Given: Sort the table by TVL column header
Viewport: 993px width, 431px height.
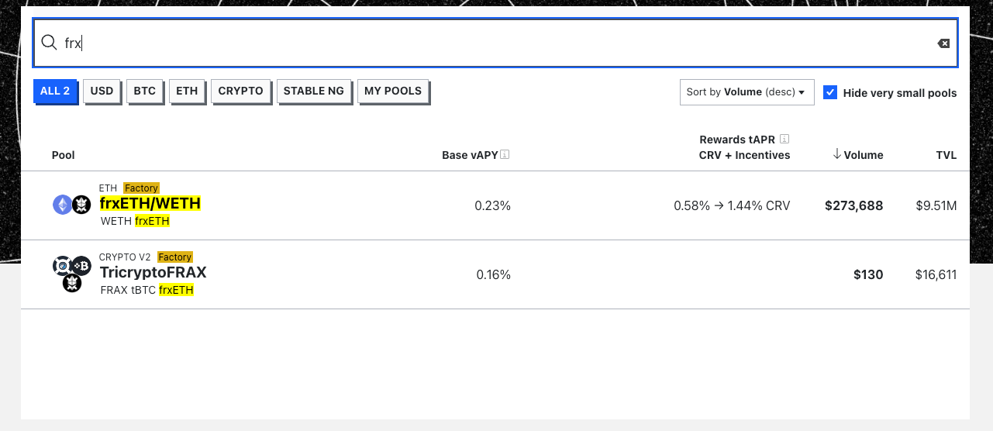Looking at the screenshot, I should click(x=946, y=155).
